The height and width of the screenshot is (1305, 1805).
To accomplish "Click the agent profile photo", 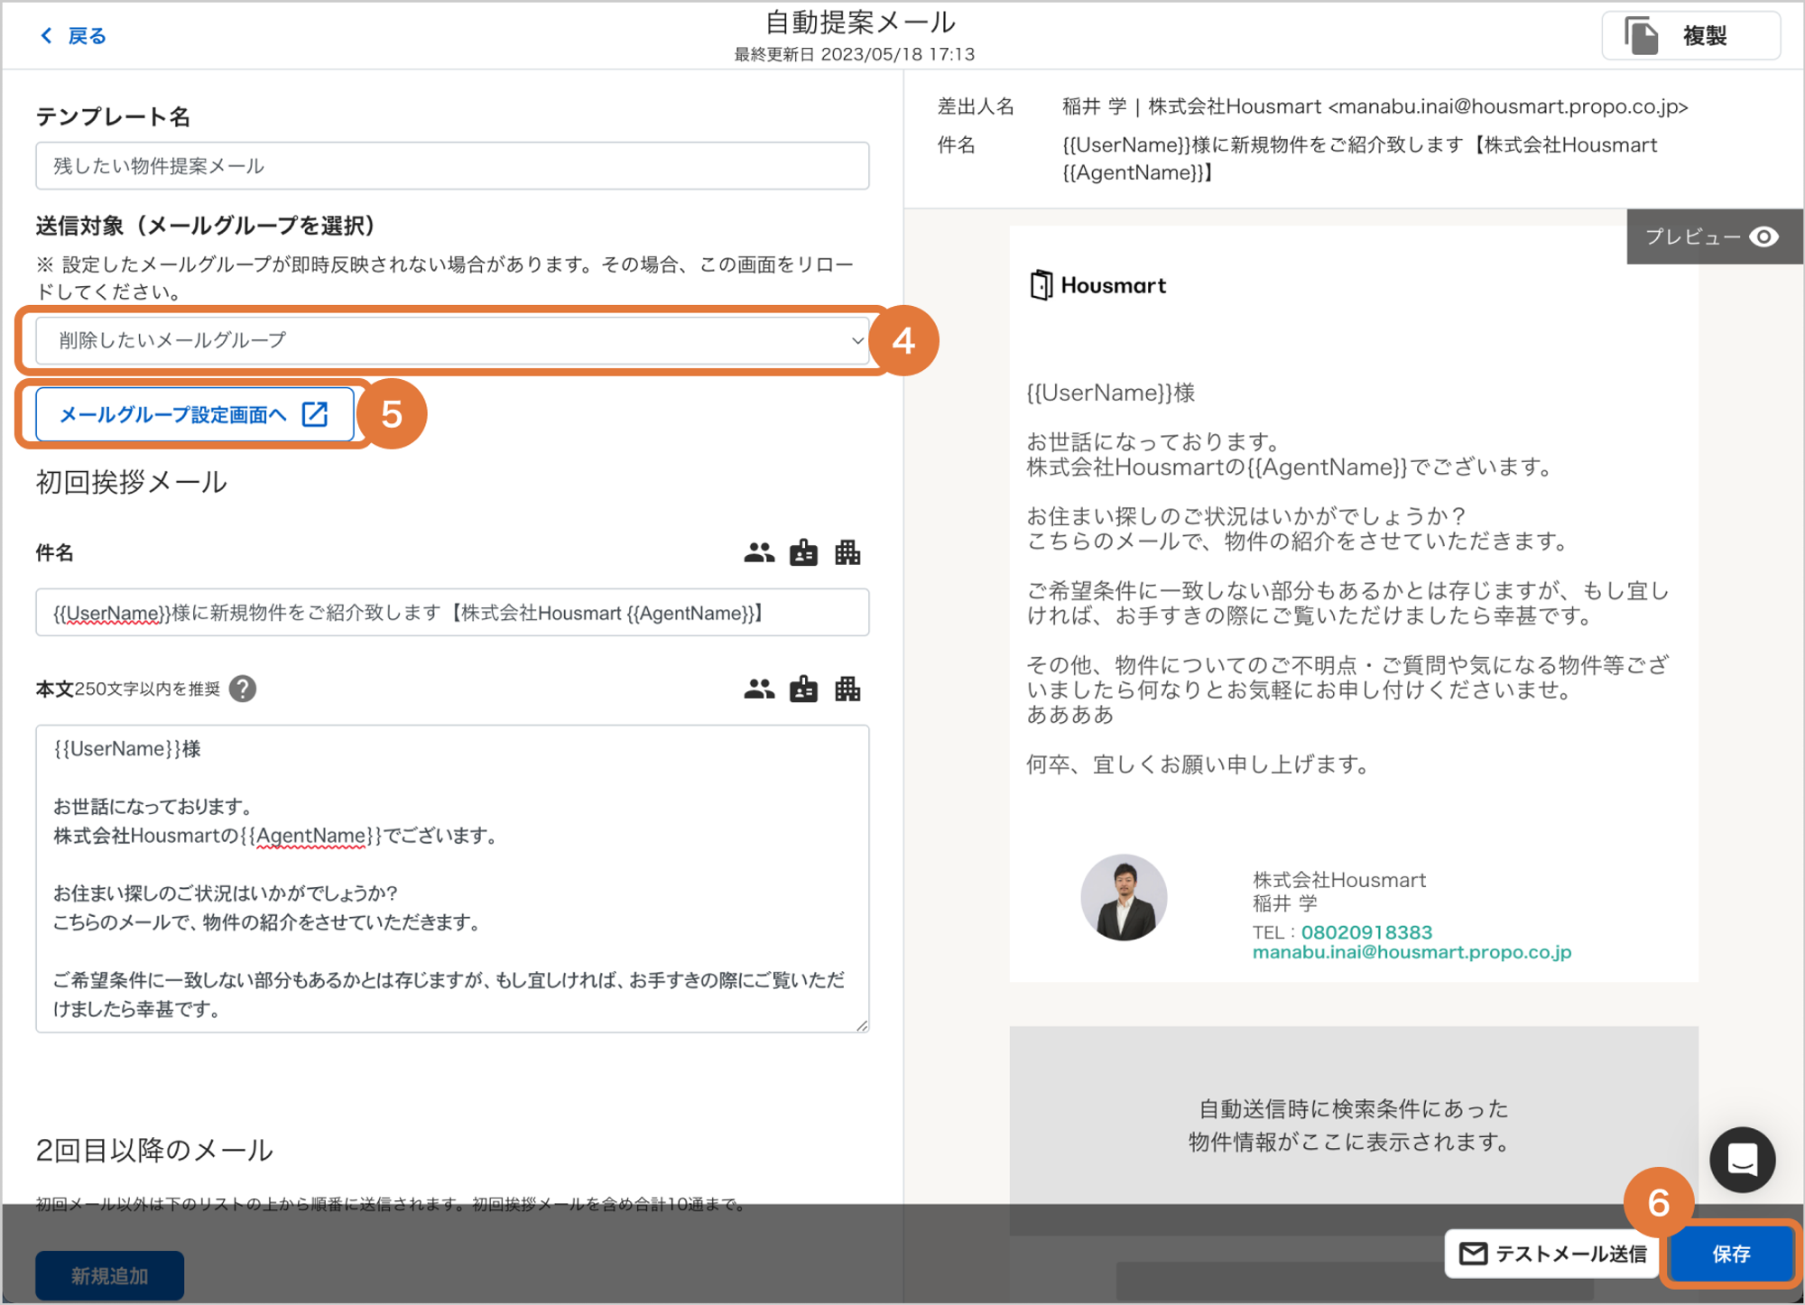I will (1124, 898).
